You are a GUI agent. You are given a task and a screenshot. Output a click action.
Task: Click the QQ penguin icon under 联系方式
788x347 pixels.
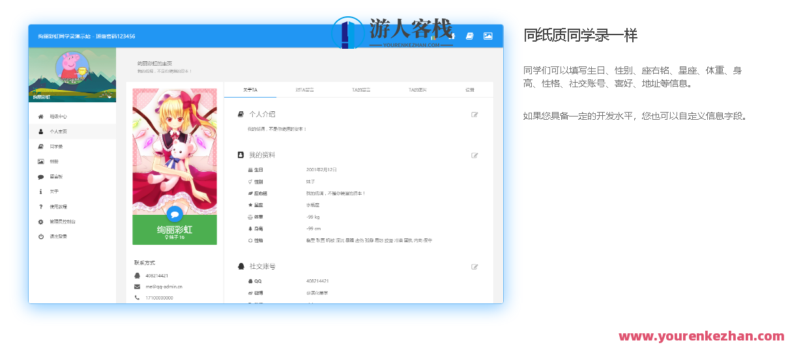click(x=137, y=275)
